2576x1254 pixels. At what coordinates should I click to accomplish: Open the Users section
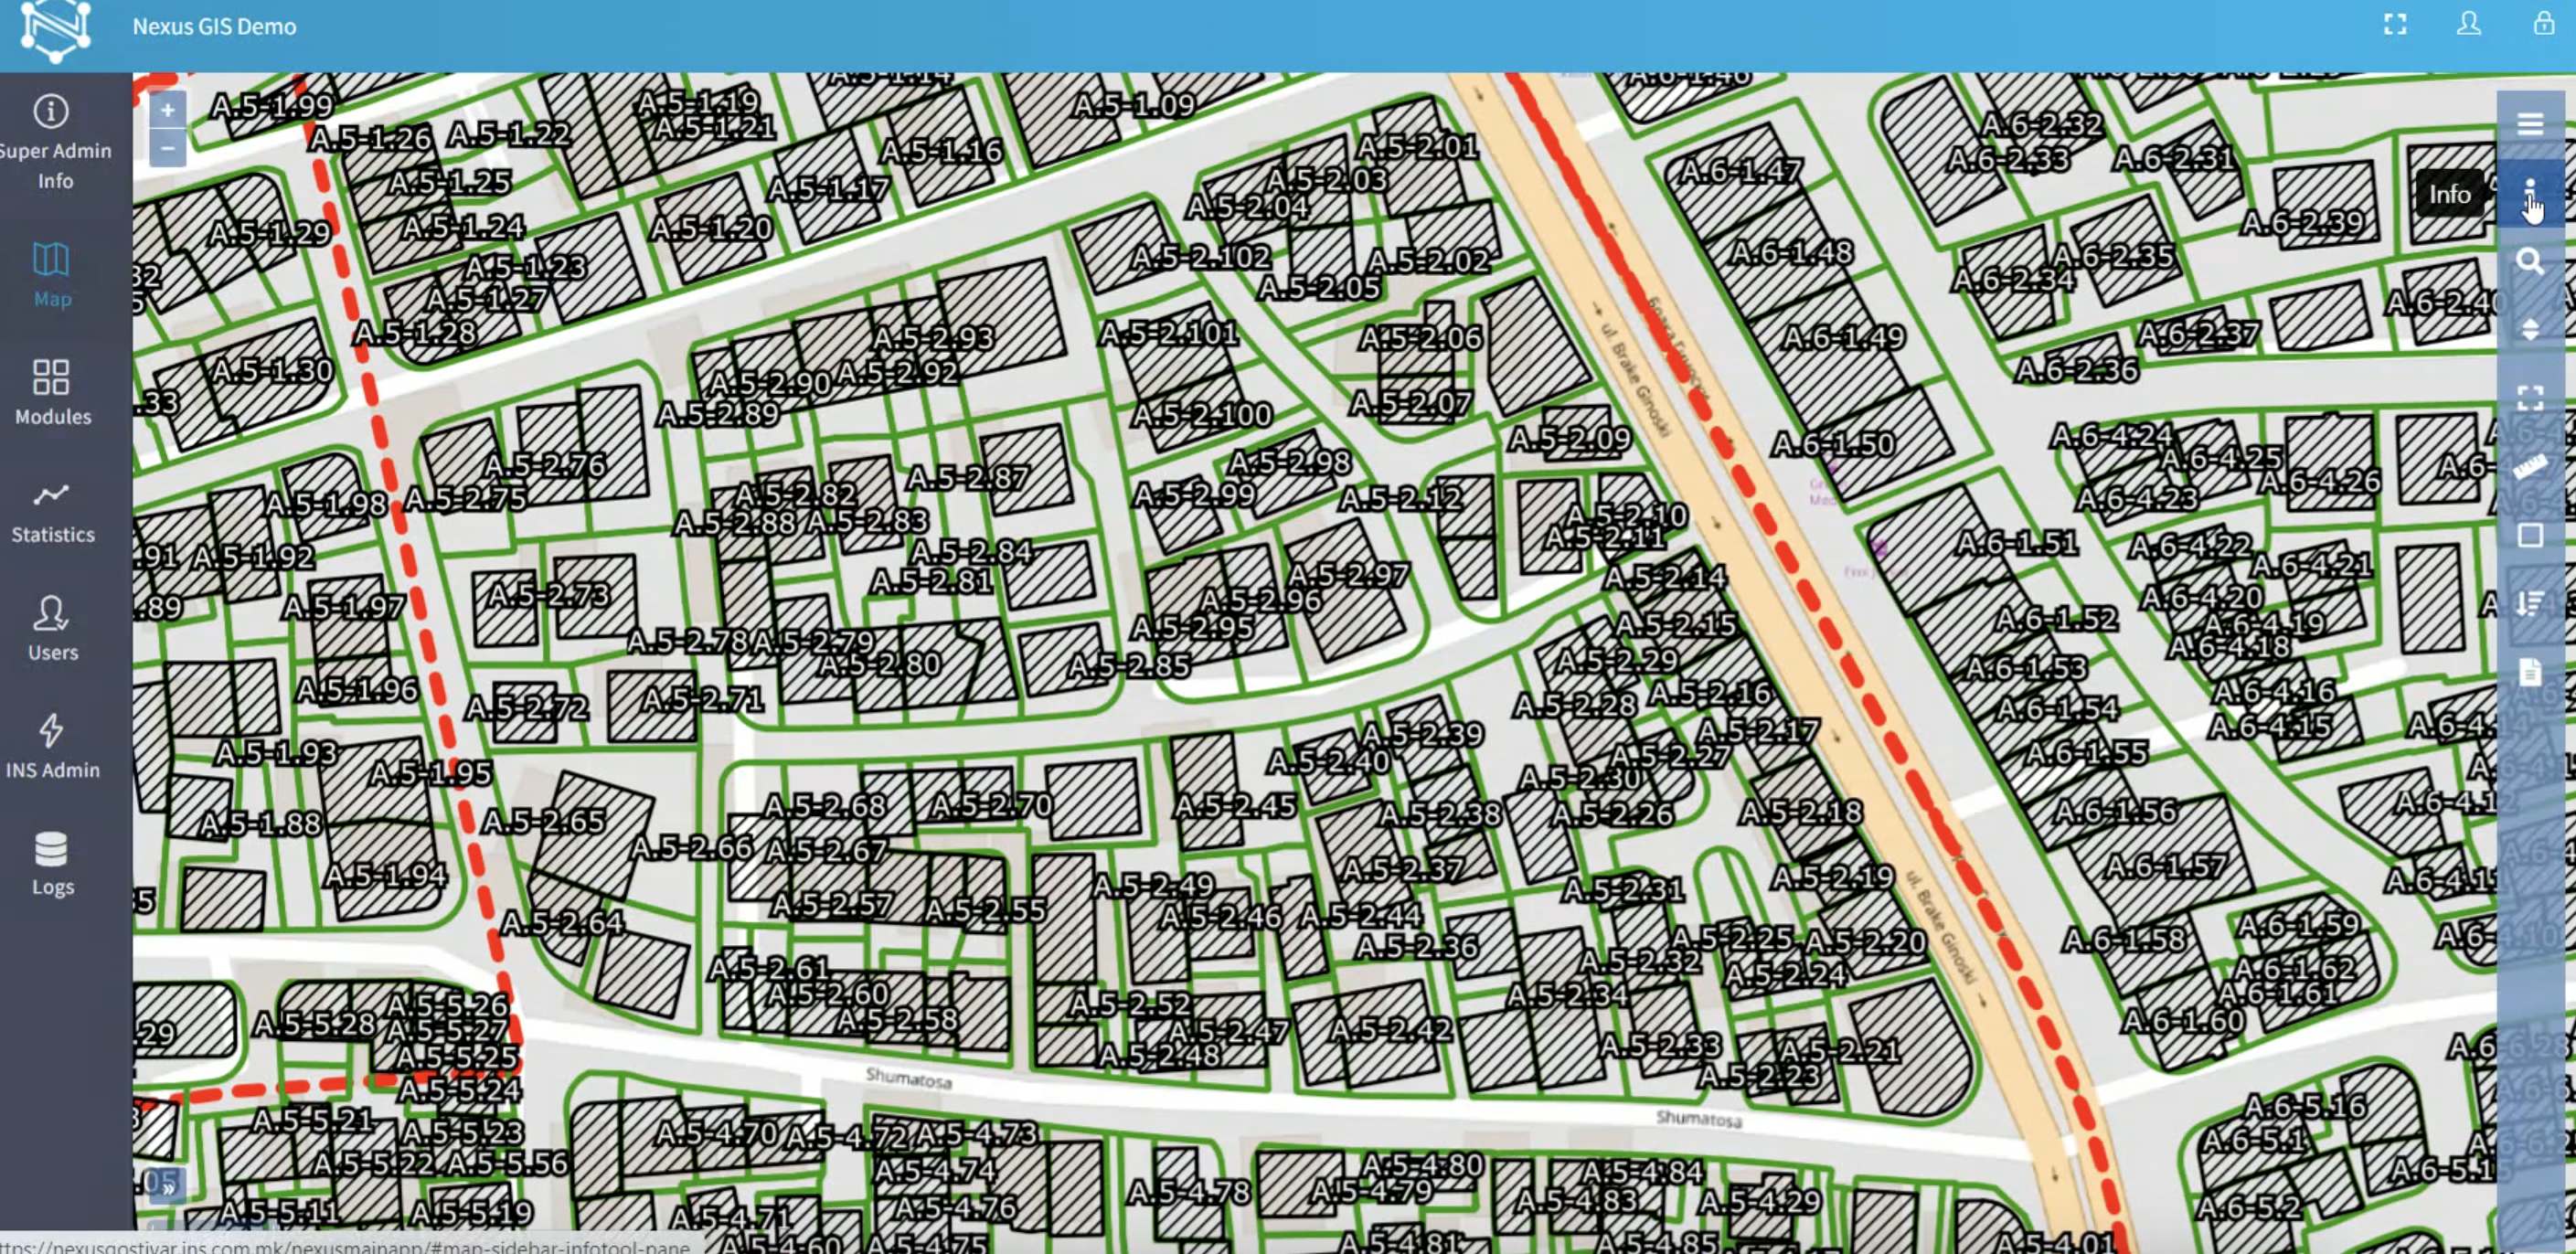tap(52, 629)
